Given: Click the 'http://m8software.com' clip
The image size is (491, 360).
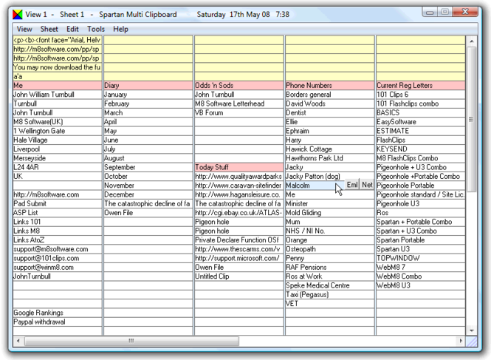Looking at the screenshot, I should [58, 194].
